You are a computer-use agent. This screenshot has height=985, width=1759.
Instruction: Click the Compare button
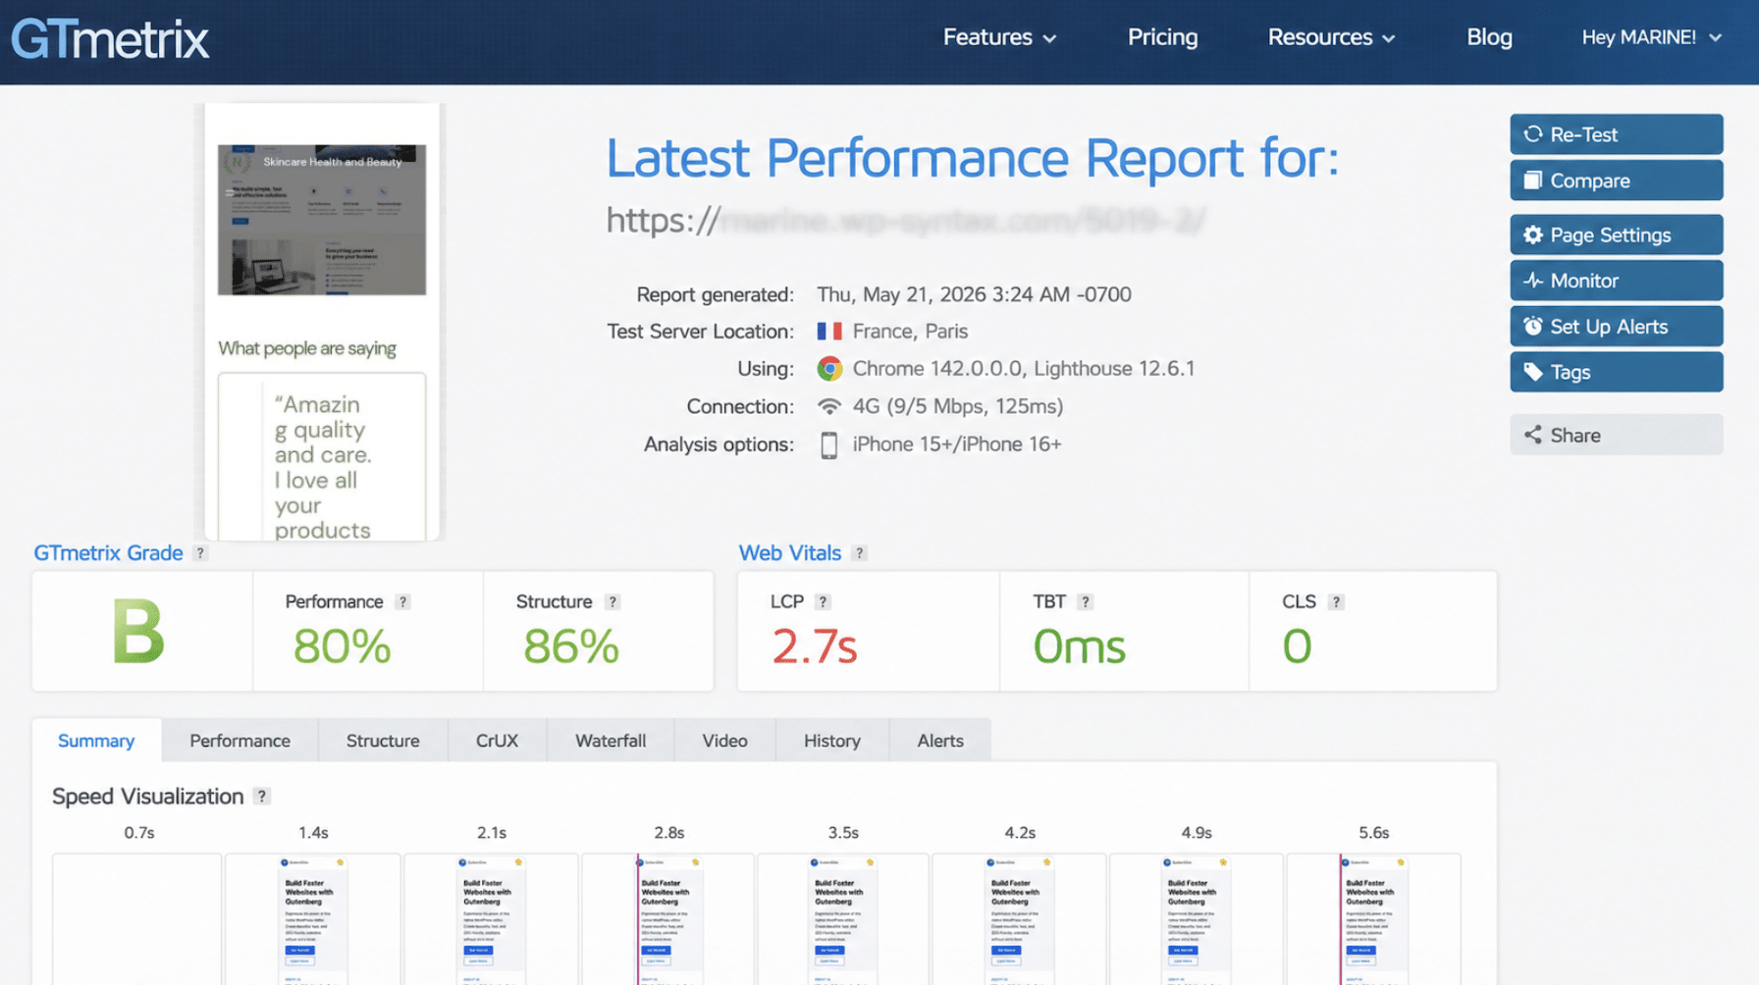coord(1616,181)
